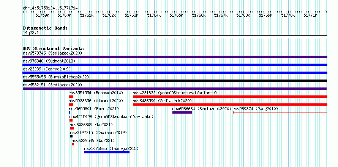The width and height of the screenshot is (338, 167).
Task: Select the nsv5928356 small red bar
Action: 71,105
